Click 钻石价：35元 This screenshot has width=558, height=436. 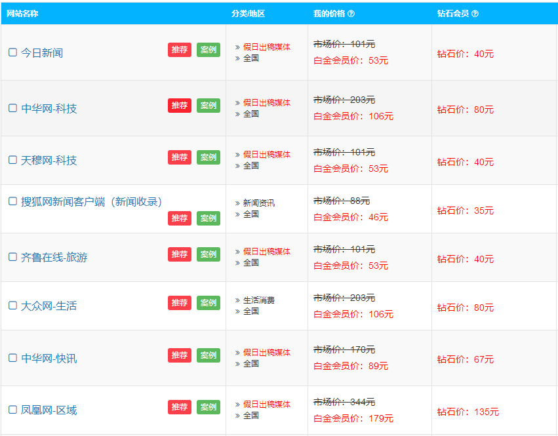coord(466,210)
